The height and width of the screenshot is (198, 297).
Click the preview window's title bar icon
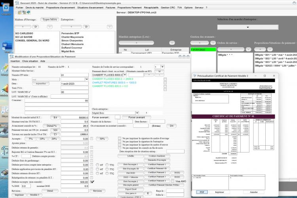[x=194, y=76]
